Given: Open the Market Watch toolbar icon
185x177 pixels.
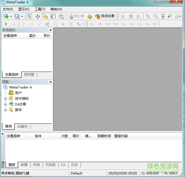Looking at the screenshot, I should tap(29, 16).
